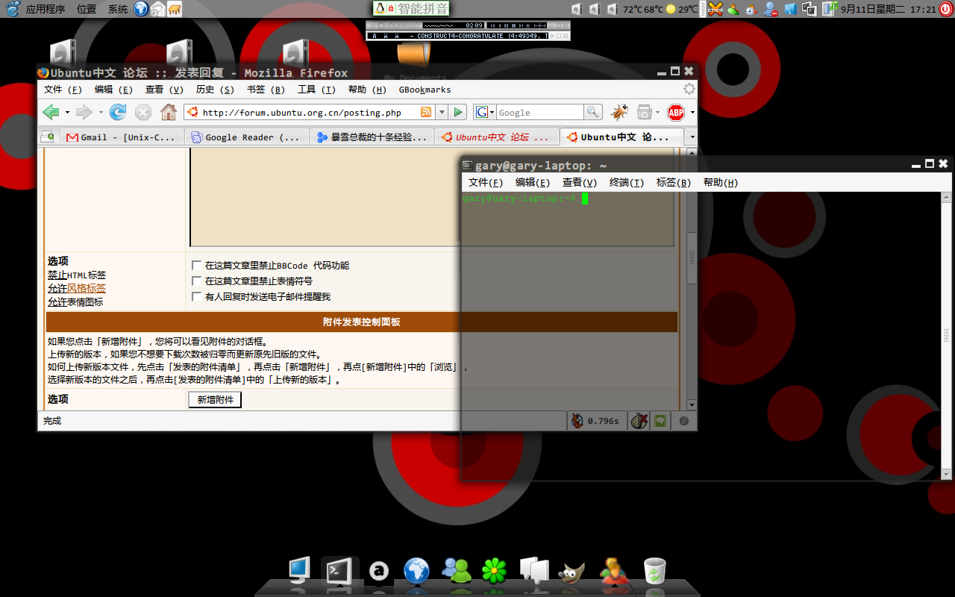Viewport: 955px width, 597px height.
Task: Click the Firefox page vertical scrollbar thumb
Action: [x=692, y=257]
